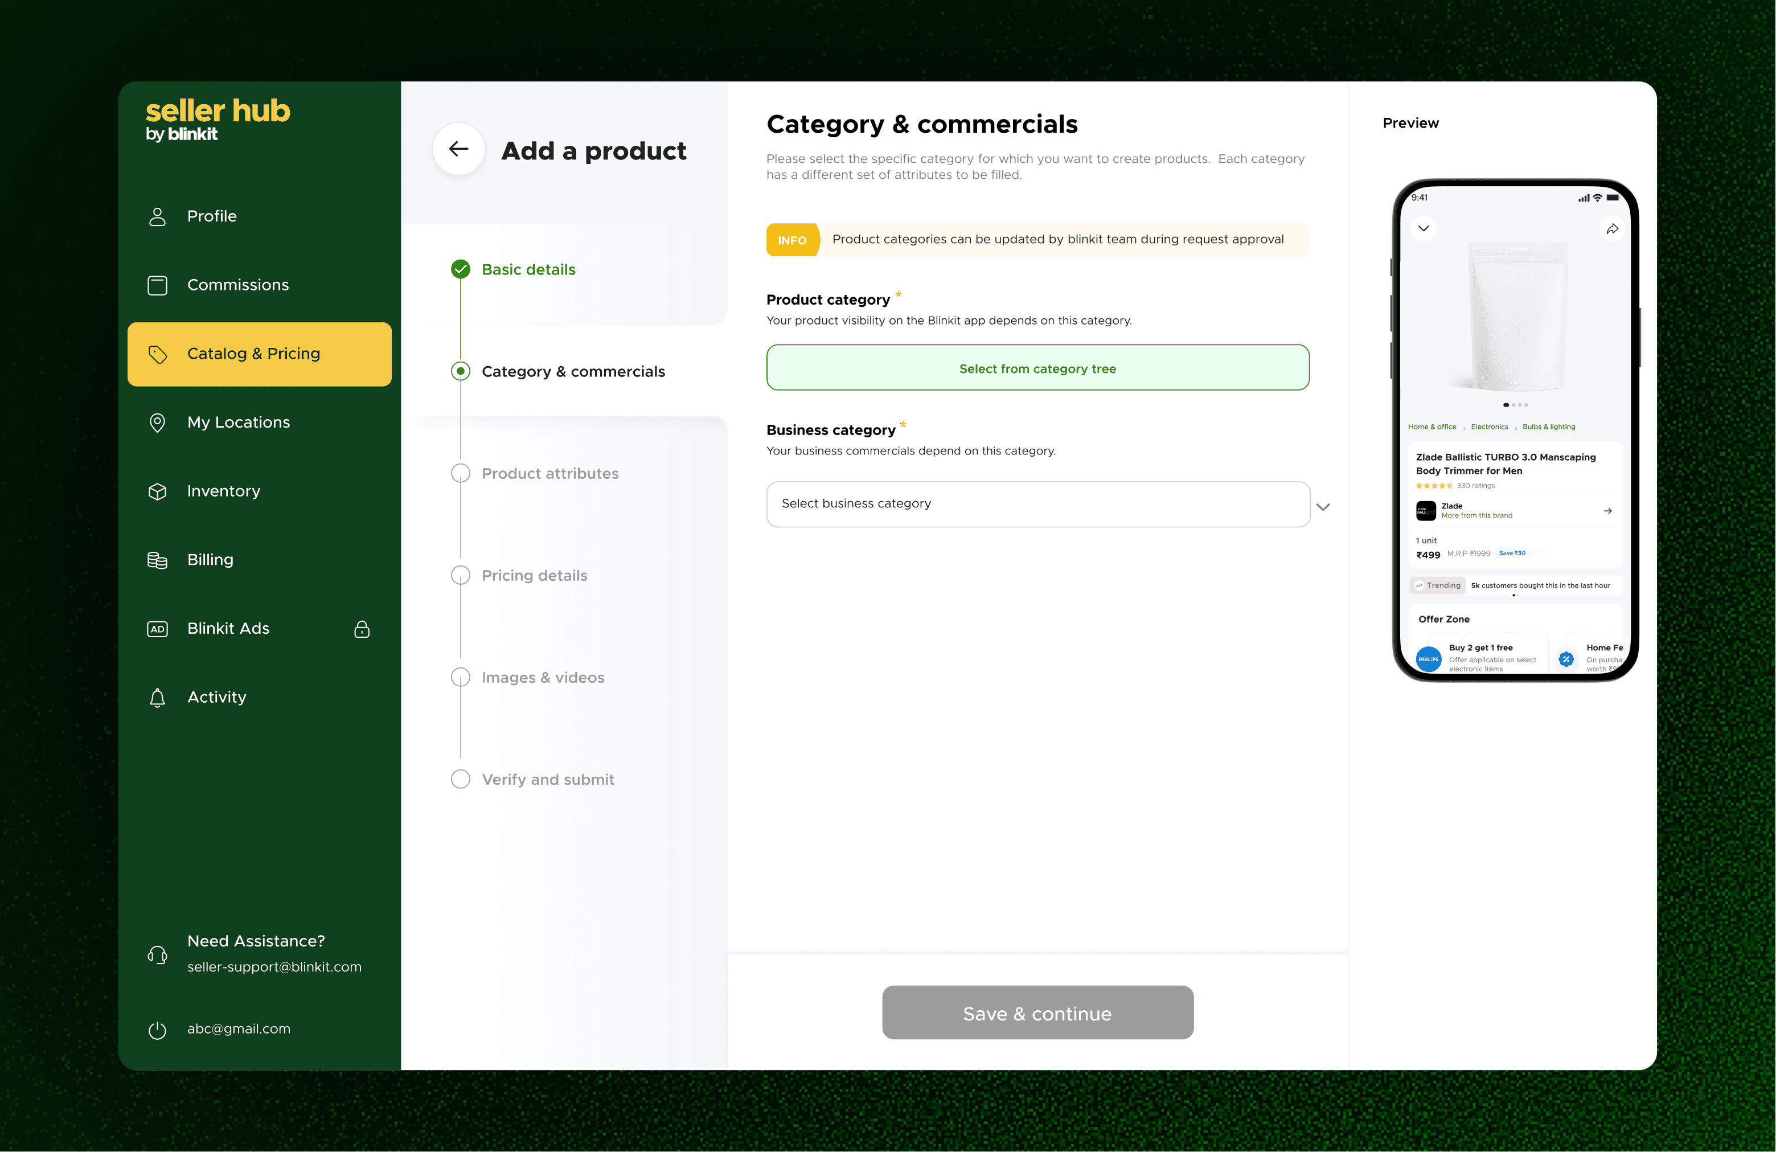This screenshot has height=1152, width=1776.
Task: Click the lock icon beside Blinkit Ads
Action: (x=362, y=629)
